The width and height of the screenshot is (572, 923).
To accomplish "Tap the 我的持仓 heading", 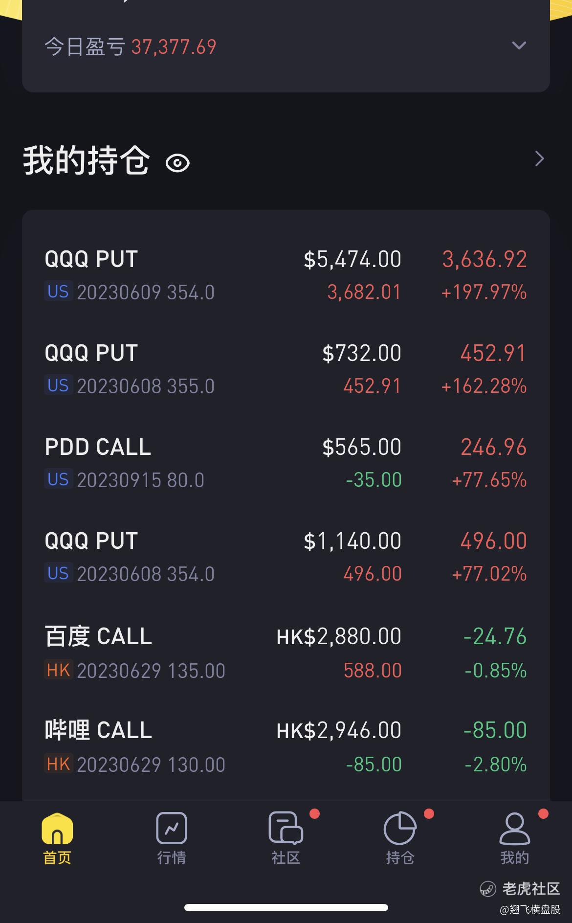I will tap(87, 160).
